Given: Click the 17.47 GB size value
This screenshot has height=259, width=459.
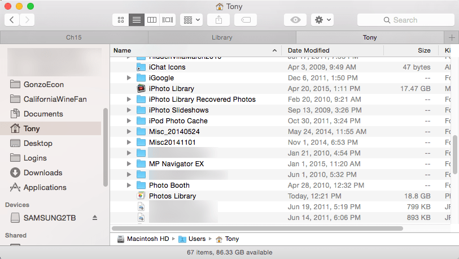Looking at the screenshot, I should coord(416,89).
